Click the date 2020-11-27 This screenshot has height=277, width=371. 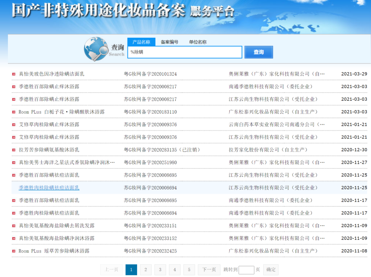[x=354, y=162]
